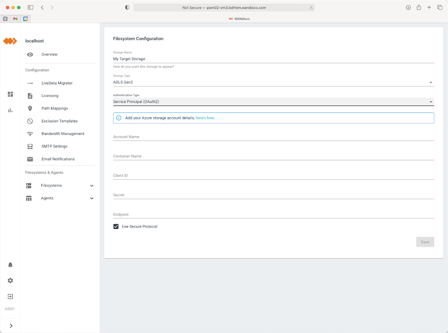Open the "here's how" help link
Viewport: 448px width, 333px height.
click(x=205, y=118)
